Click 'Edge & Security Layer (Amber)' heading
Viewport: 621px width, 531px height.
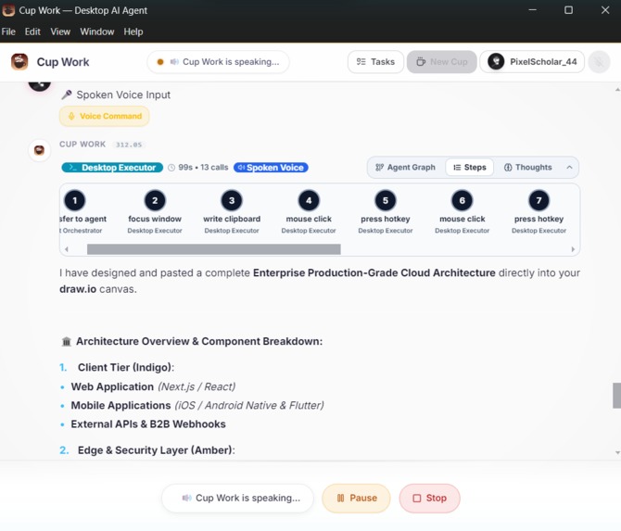[156, 450]
